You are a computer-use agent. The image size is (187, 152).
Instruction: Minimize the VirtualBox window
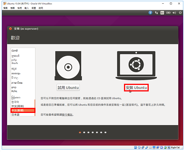pyautogui.click(x=163, y=4)
